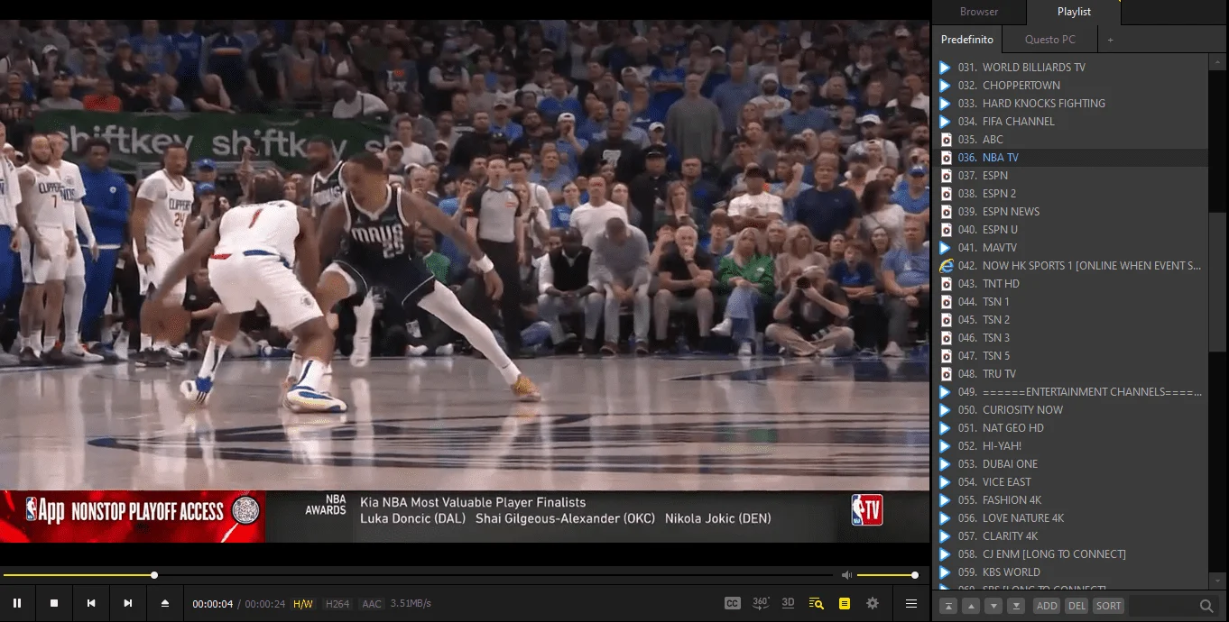Select 058. CJ ENM [LONG TO CONNECT]
This screenshot has width=1229, height=622.
point(1070,554)
